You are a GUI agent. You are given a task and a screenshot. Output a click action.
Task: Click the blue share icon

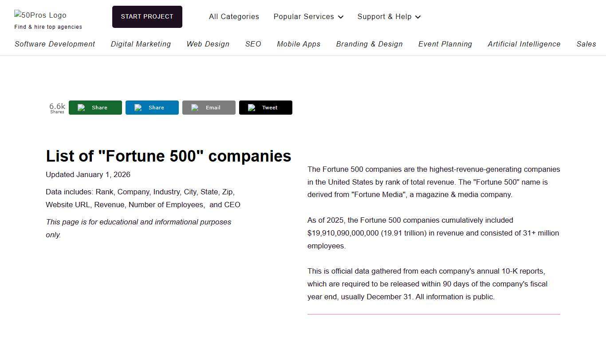(x=138, y=107)
